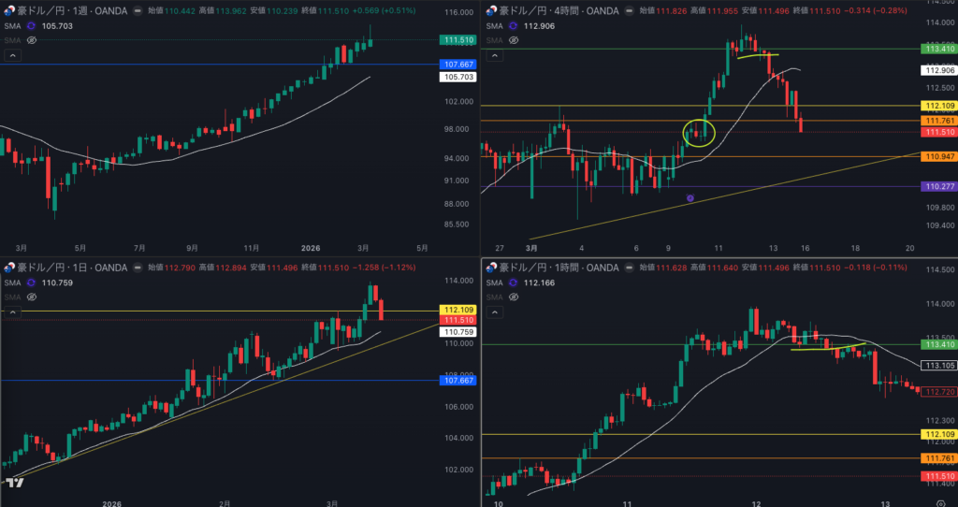
Task: Click orange 111.761 price label on 1時間 chart
Action: [939, 458]
